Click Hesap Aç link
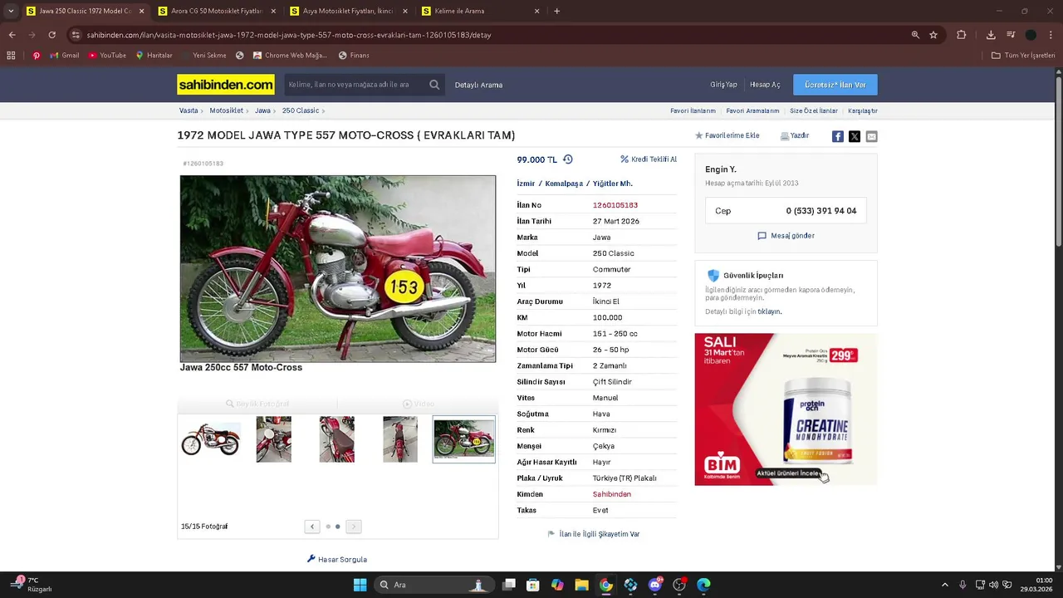Image resolution: width=1063 pixels, height=598 pixels. (x=765, y=85)
